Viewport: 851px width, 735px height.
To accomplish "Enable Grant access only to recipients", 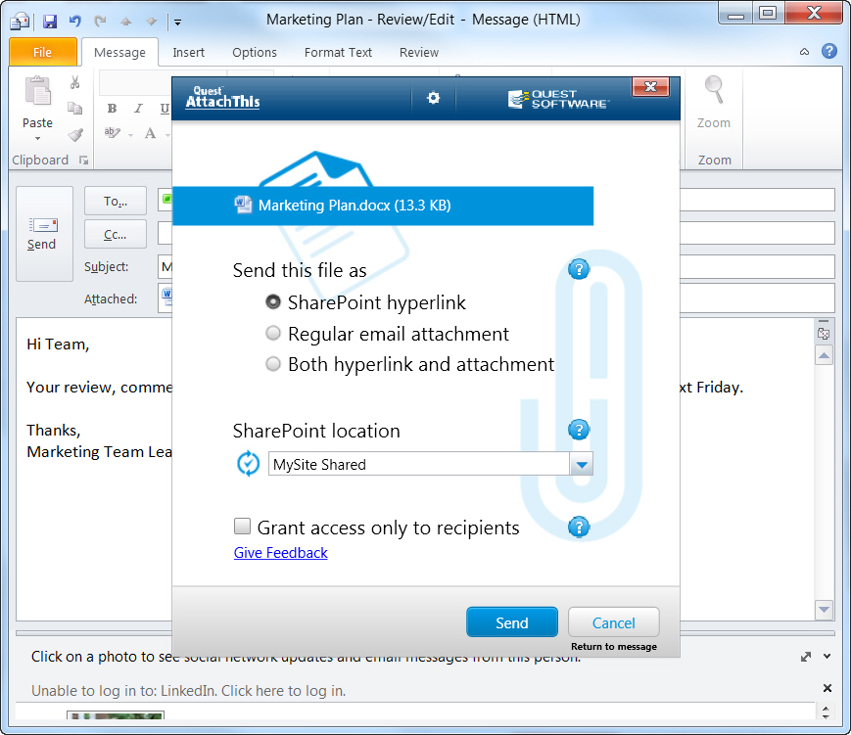I will point(242,527).
